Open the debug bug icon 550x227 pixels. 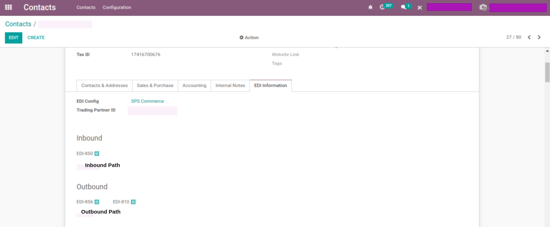(x=370, y=7)
